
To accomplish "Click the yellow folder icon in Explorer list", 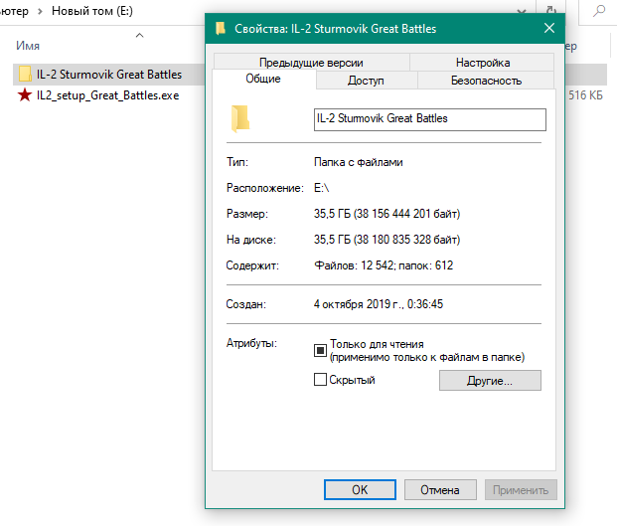I will [x=25, y=74].
